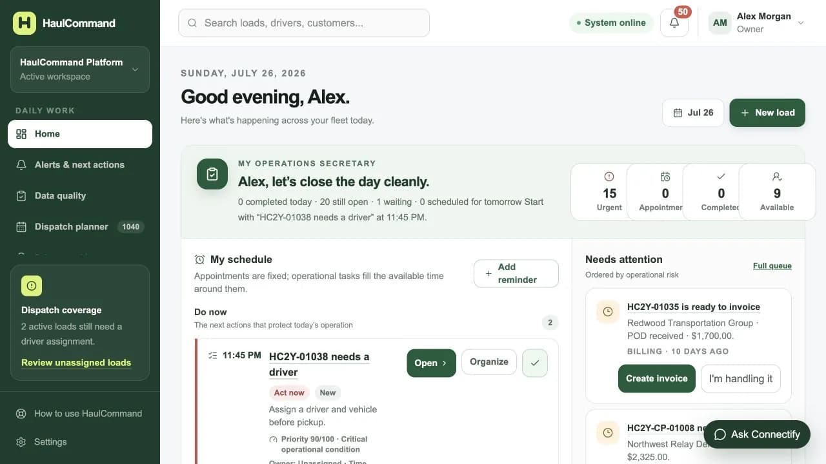Click the HaulCommand logo icon
The width and height of the screenshot is (826, 464).
click(25, 23)
